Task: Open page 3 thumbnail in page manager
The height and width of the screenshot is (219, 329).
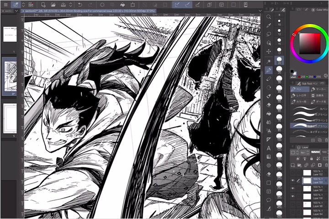Action: tap(10, 77)
